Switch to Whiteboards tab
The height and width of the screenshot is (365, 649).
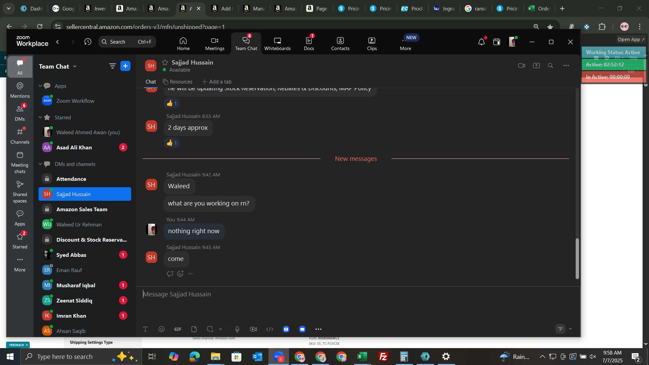[278, 44]
